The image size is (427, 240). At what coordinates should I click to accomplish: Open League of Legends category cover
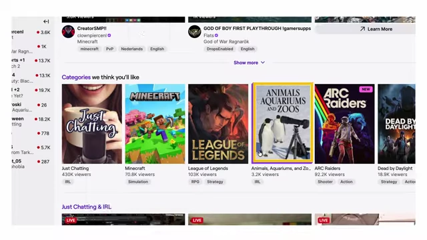(218, 124)
